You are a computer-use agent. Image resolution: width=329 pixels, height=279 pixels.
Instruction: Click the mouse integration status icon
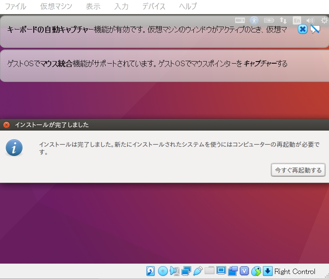256,271
